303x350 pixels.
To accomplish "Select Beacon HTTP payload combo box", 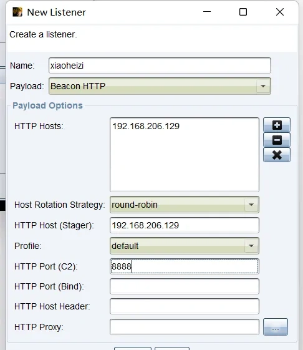I will click(x=160, y=86).
